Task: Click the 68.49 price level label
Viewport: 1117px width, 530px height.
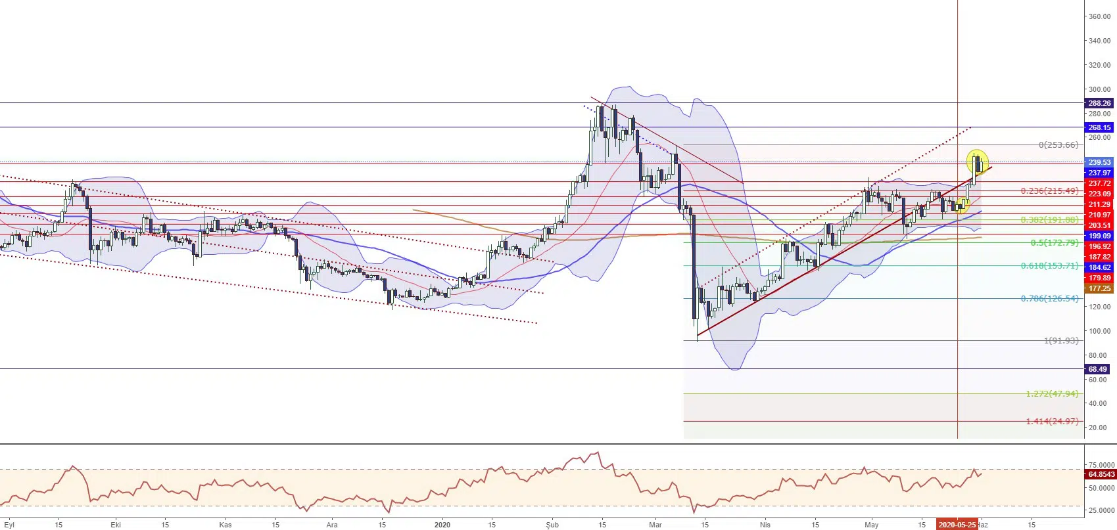Action: (1099, 369)
